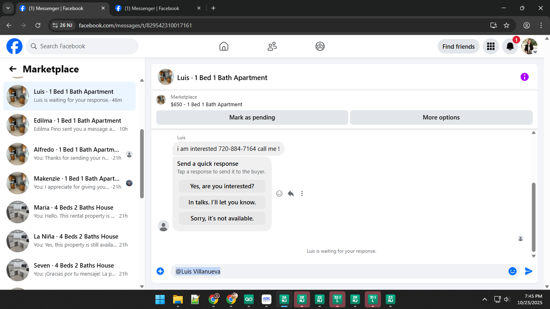Open the Chrome three-dot menu
The width and height of the screenshot is (550, 309).
point(541,25)
